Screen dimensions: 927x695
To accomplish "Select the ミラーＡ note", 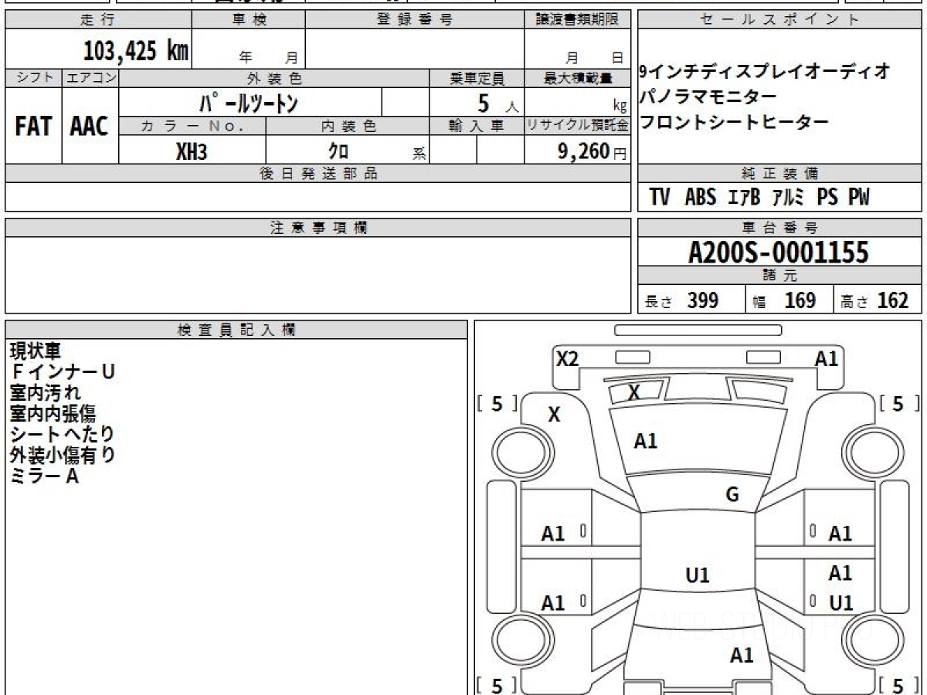I will [x=45, y=476].
